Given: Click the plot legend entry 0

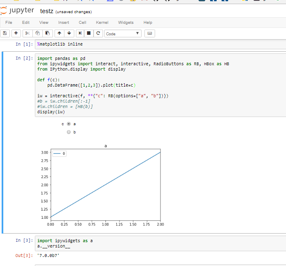Looking at the screenshot, I should pos(59,154).
